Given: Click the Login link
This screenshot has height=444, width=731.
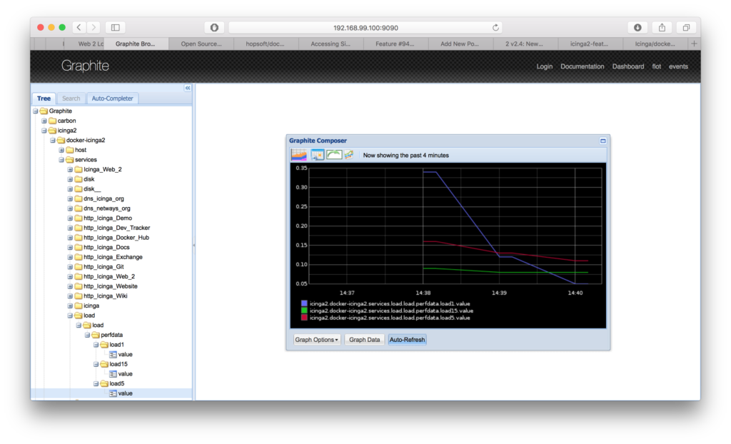Looking at the screenshot, I should (544, 66).
